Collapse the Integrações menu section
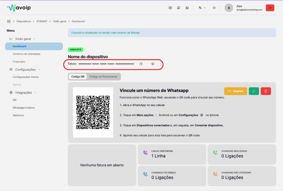The width and height of the screenshot is (283, 191). [x=23, y=92]
